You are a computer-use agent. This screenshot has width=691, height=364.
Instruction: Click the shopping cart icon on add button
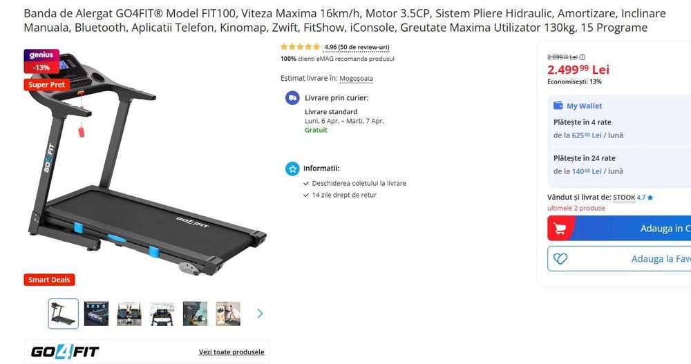[x=560, y=228]
